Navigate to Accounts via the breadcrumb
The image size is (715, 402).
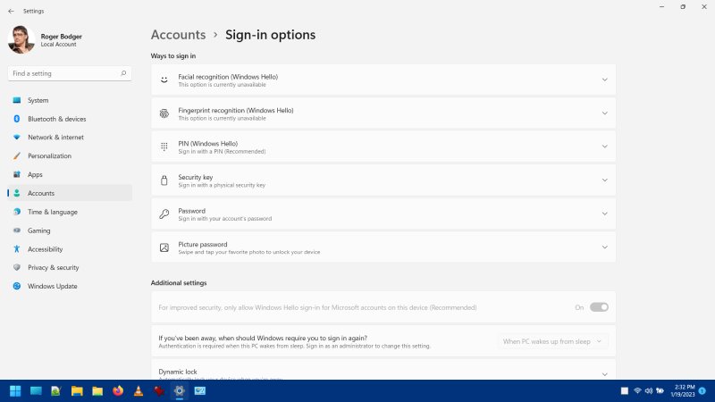[x=178, y=35]
